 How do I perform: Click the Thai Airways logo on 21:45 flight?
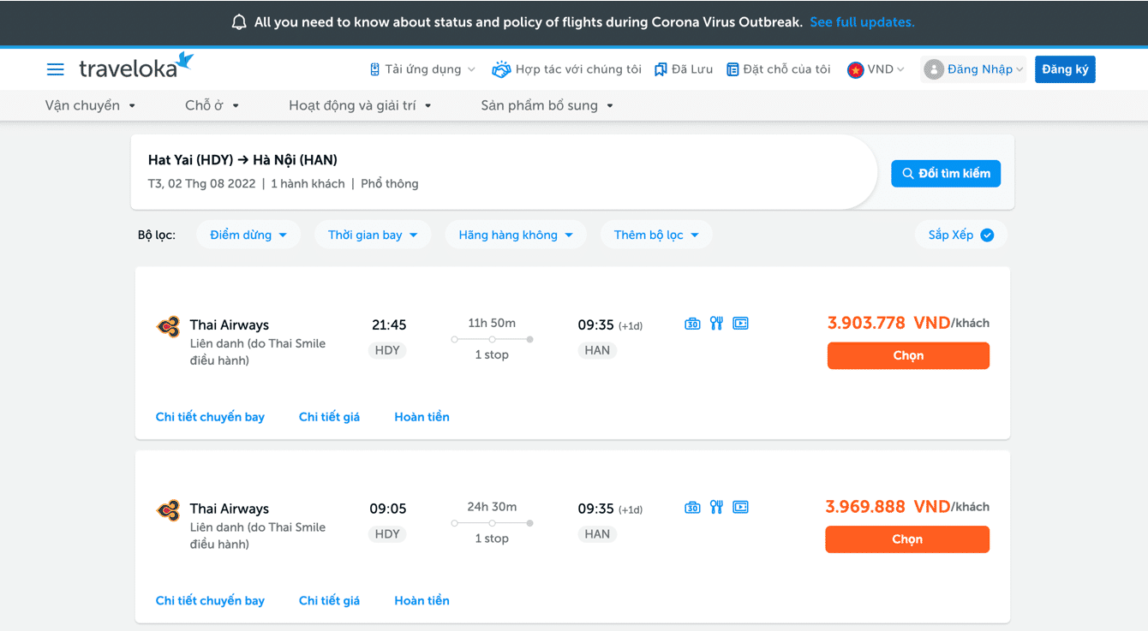coord(168,326)
